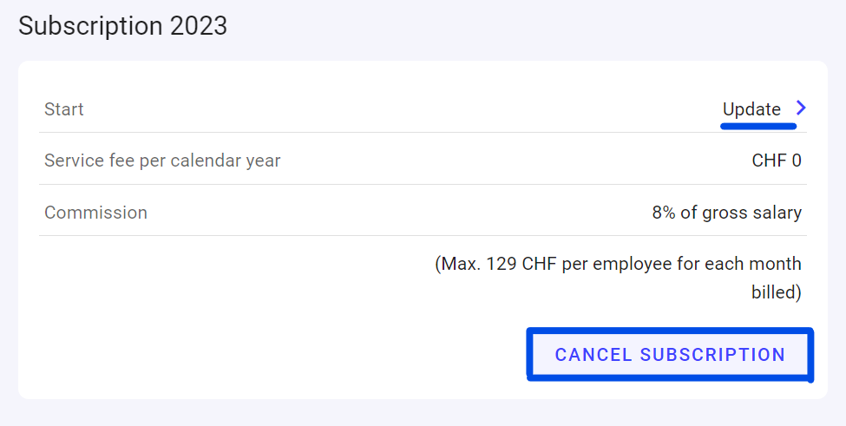The height and width of the screenshot is (426, 846).
Task: Click the word Subscription in the page heading
Action: (x=91, y=26)
